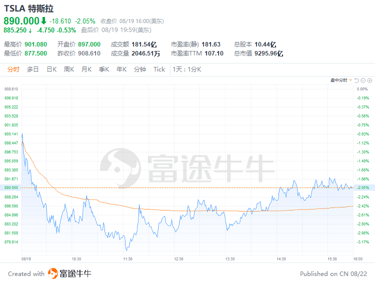
Task: Click the highlighted 890.000 price axis label
Action: (11, 187)
